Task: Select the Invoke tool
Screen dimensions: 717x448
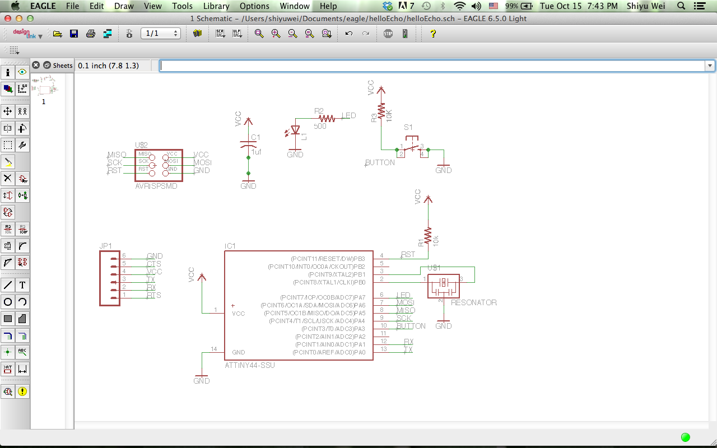Action: 22,262
